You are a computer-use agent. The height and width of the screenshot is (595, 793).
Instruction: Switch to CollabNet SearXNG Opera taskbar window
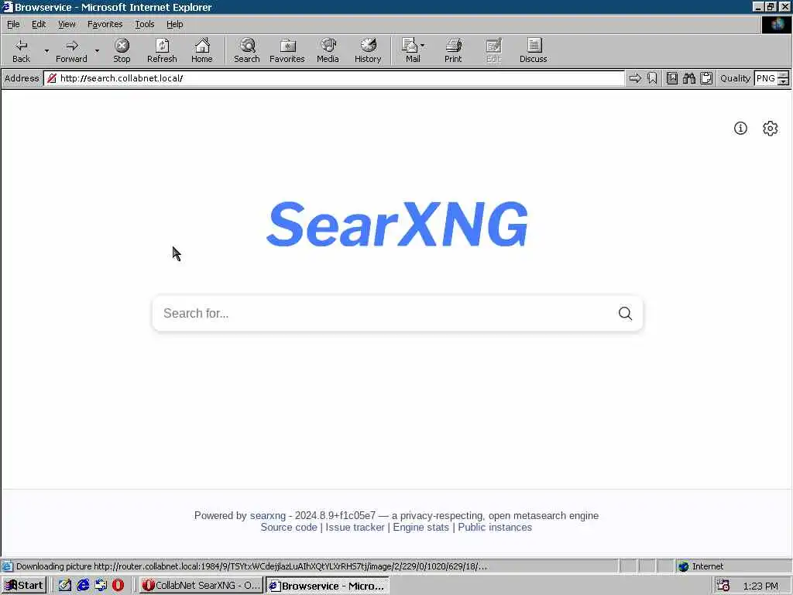click(x=201, y=586)
